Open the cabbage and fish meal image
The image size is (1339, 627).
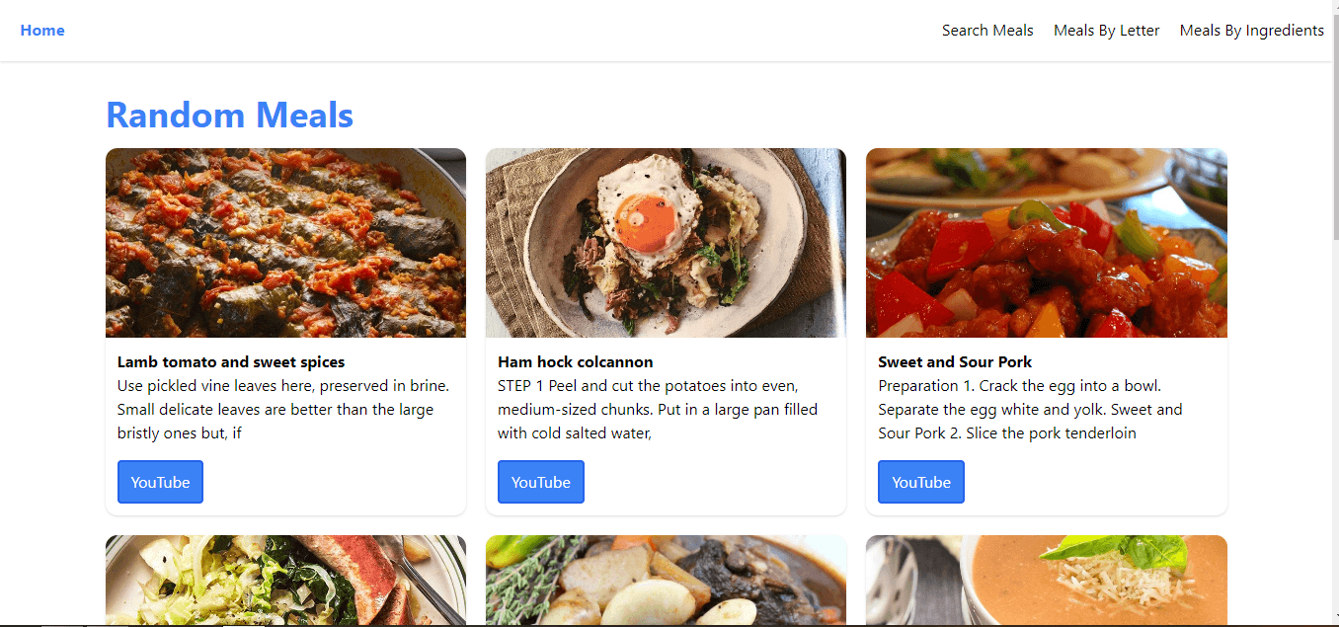coord(285,581)
